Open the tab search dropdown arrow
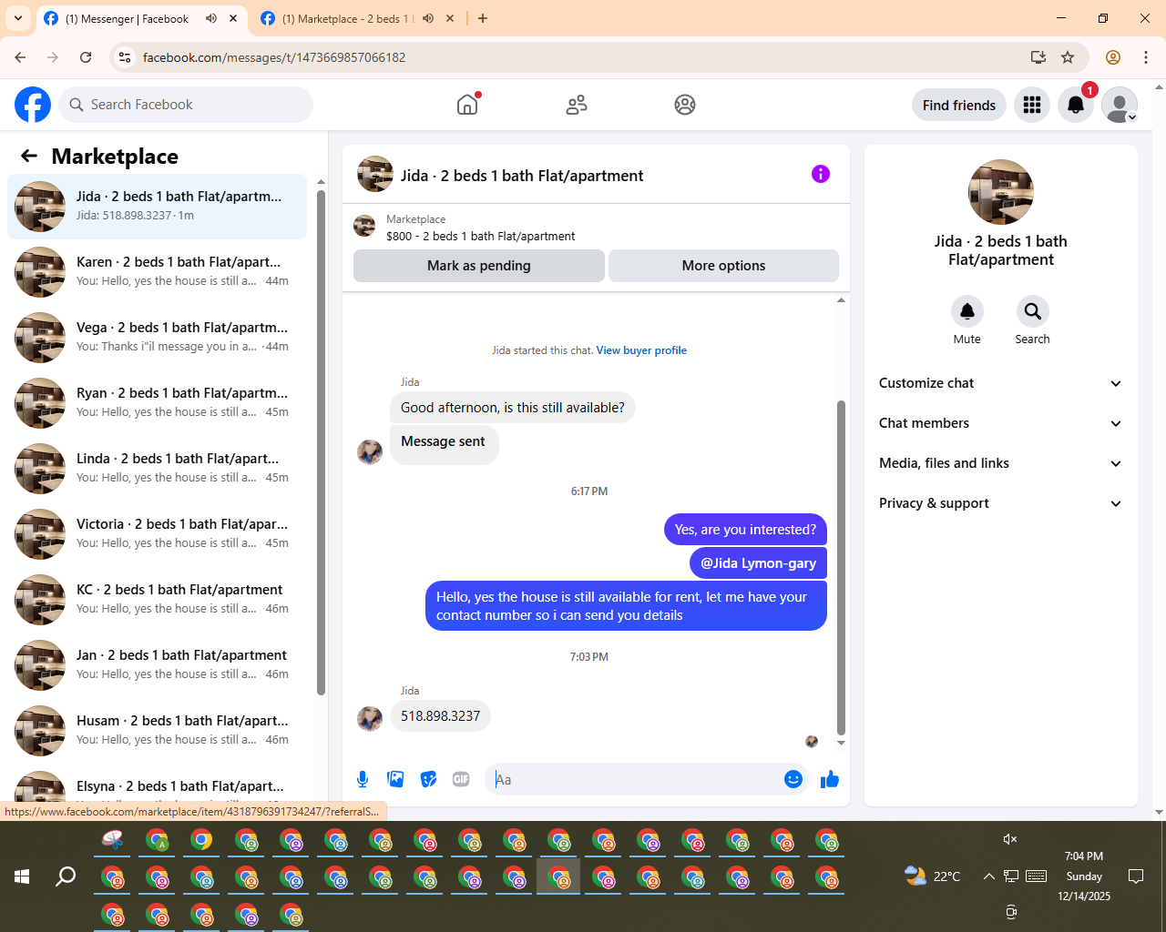This screenshot has height=932, width=1166. [18, 18]
